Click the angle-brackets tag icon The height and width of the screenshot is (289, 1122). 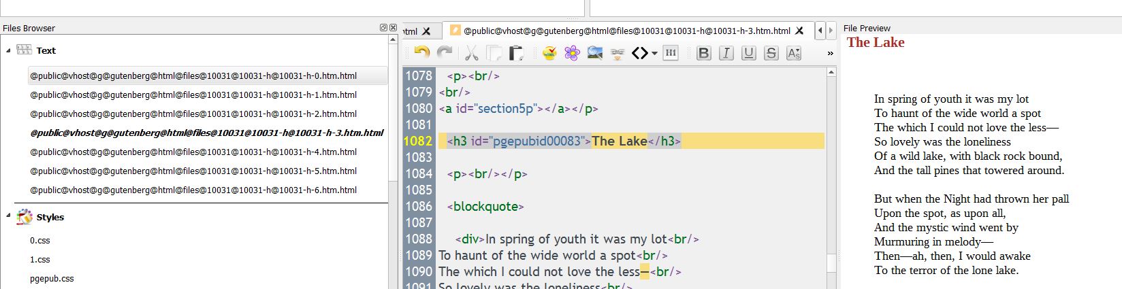coord(640,52)
